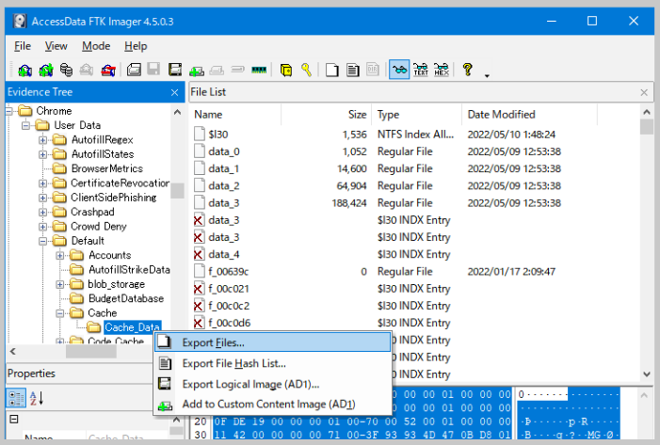Click the Remove All Evidence Items icon
Image resolution: width=660 pixels, height=445 pixels.
tap(108, 70)
